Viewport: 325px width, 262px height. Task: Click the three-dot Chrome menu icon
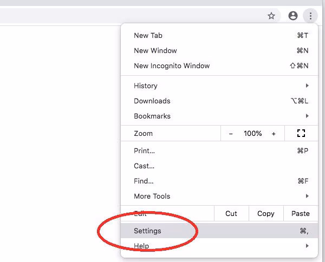[x=310, y=16]
